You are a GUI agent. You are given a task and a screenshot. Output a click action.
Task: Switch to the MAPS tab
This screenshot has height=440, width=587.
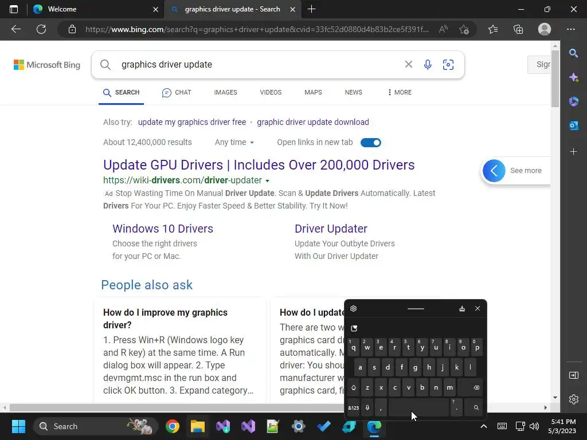(x=313, y=92)
